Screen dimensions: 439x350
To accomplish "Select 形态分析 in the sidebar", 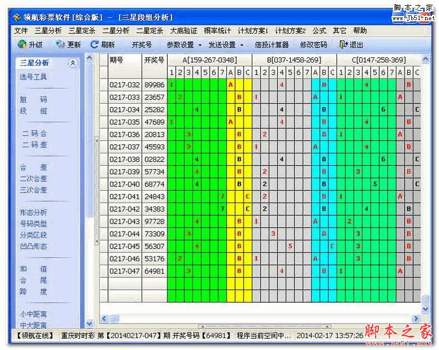I will pos(33,213).
